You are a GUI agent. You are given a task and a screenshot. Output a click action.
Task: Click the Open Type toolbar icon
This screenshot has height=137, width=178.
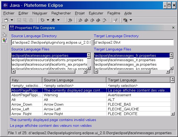click(x=70, y=20)
